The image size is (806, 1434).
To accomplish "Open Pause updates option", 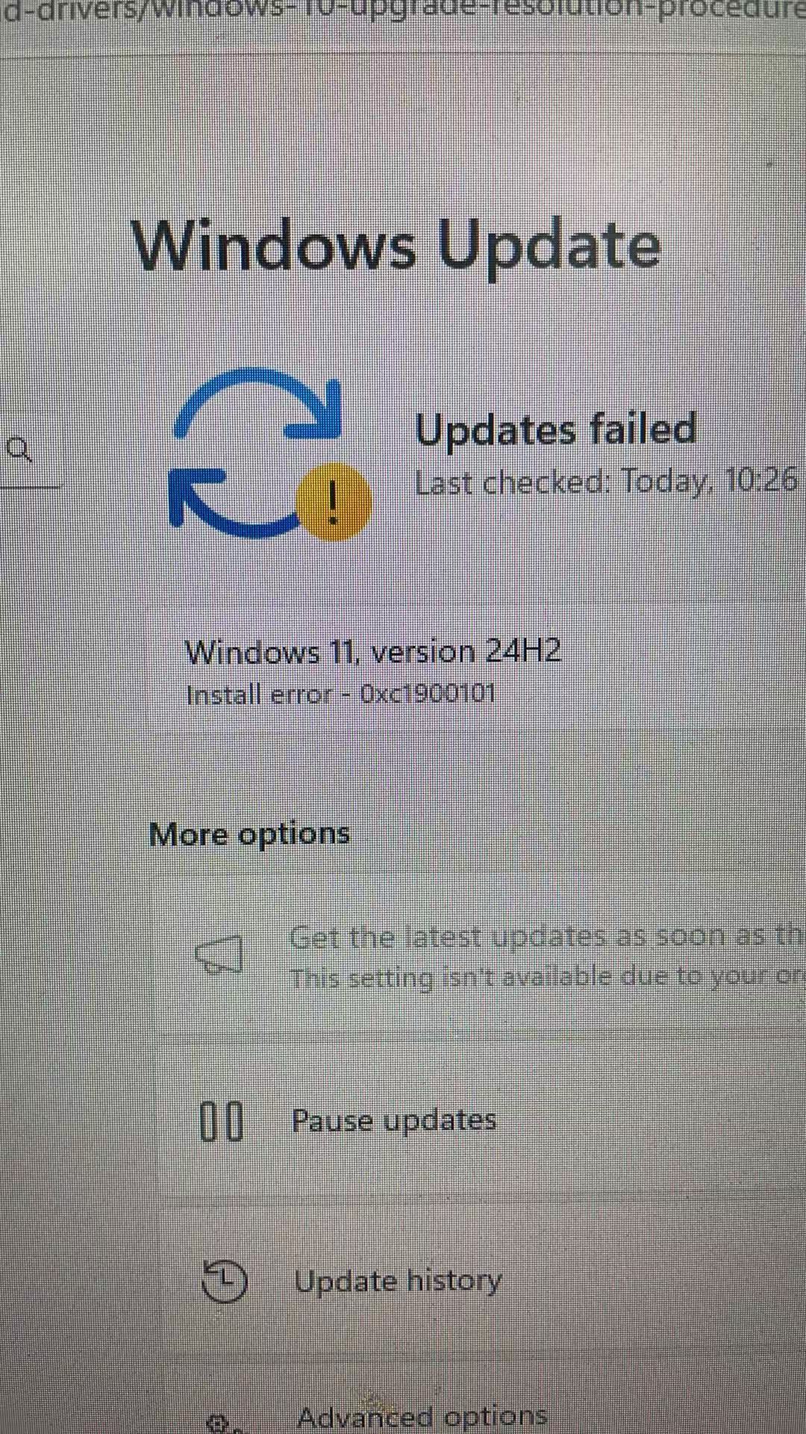I will (x=478, y=1121).
